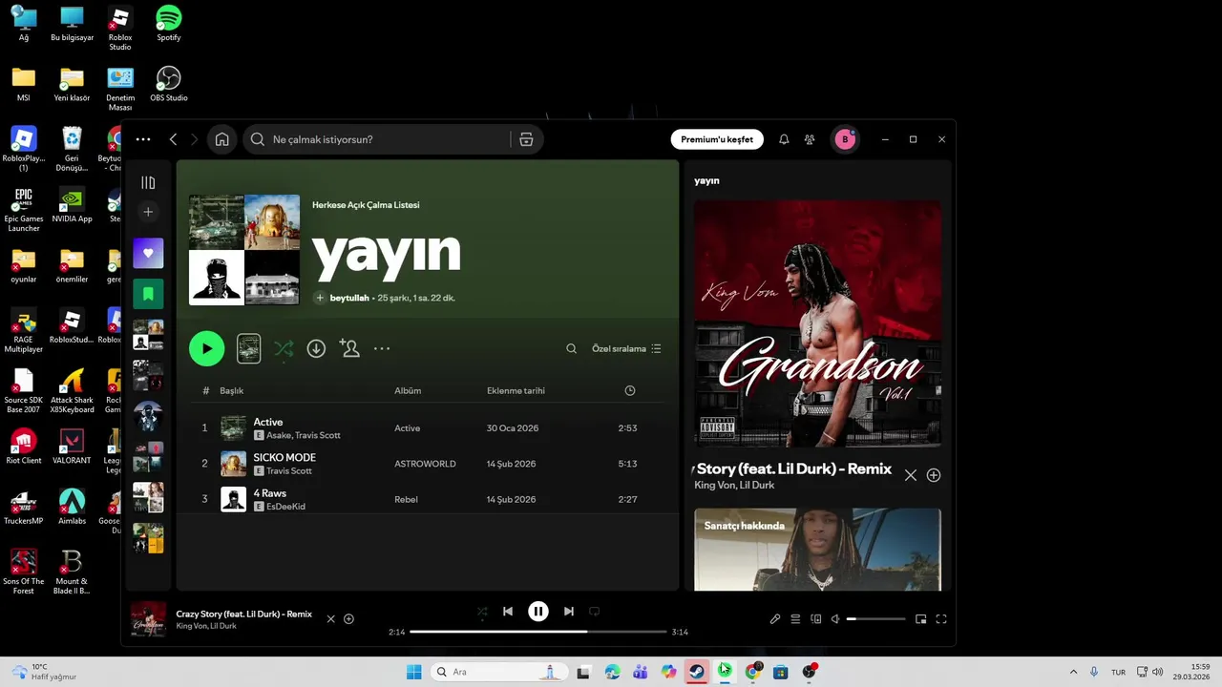Seek within the song progress bar

538,632
